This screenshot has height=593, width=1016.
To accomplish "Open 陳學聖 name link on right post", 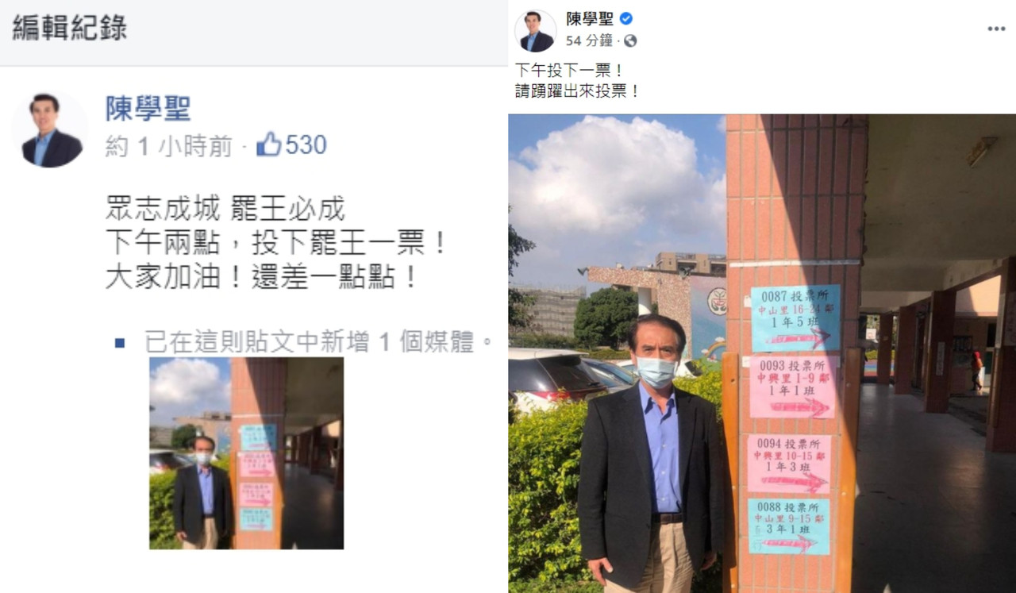I will 590,19.
